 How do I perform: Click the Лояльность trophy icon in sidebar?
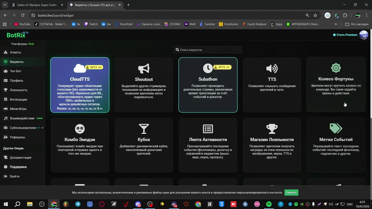(6, 90)
